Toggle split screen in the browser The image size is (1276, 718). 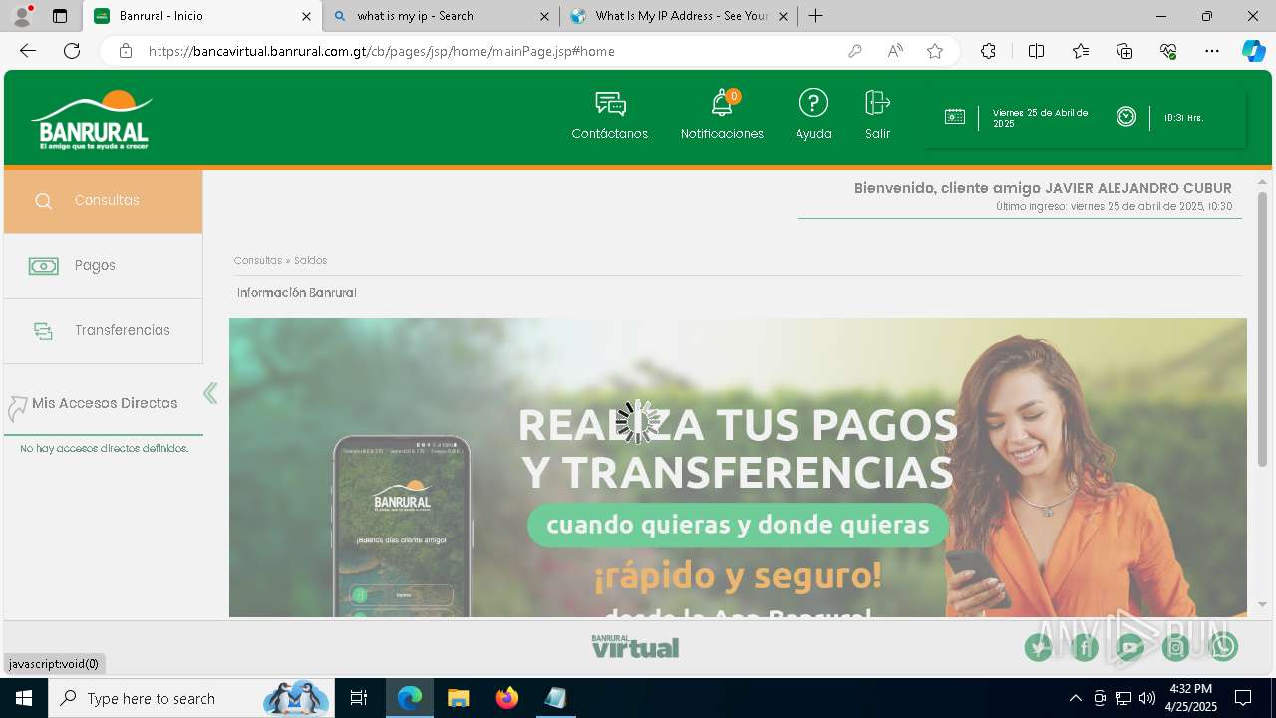(x=1037, y=51)
